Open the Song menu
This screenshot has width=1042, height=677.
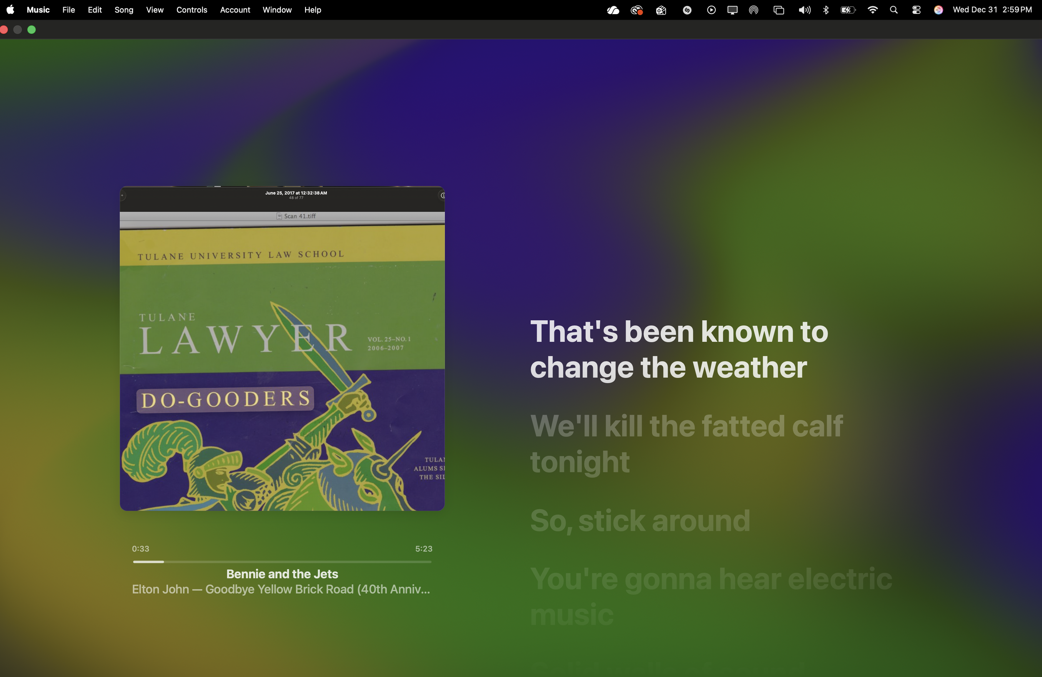click(123, 10)
